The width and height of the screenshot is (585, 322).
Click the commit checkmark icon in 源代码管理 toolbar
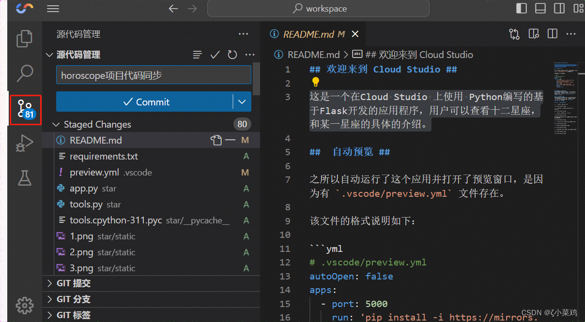pos(215,55)
